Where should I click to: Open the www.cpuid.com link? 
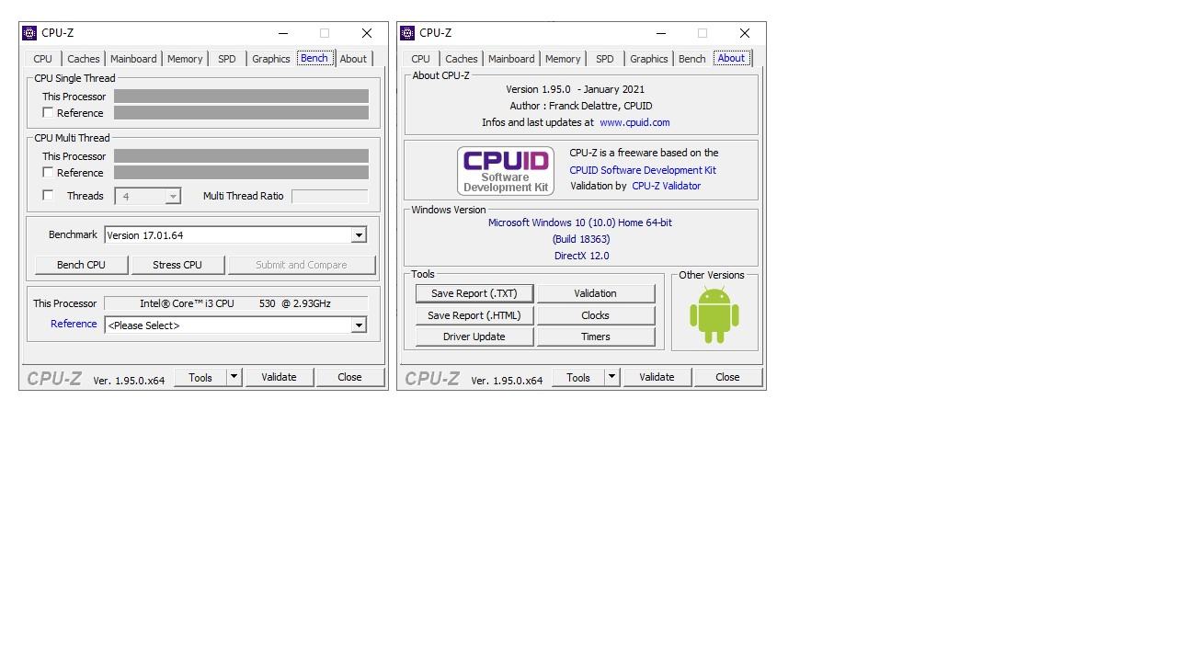pyautogui.click(x=634, y=122)
